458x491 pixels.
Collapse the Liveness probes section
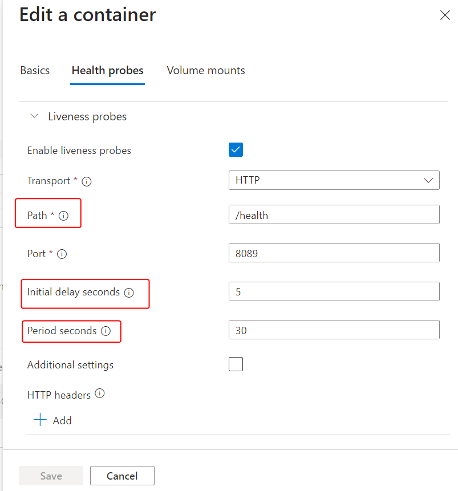[x=34, y=116]
